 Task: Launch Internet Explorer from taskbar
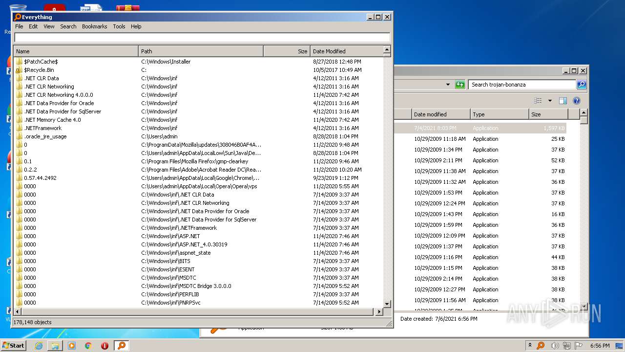tap(39, 346)
